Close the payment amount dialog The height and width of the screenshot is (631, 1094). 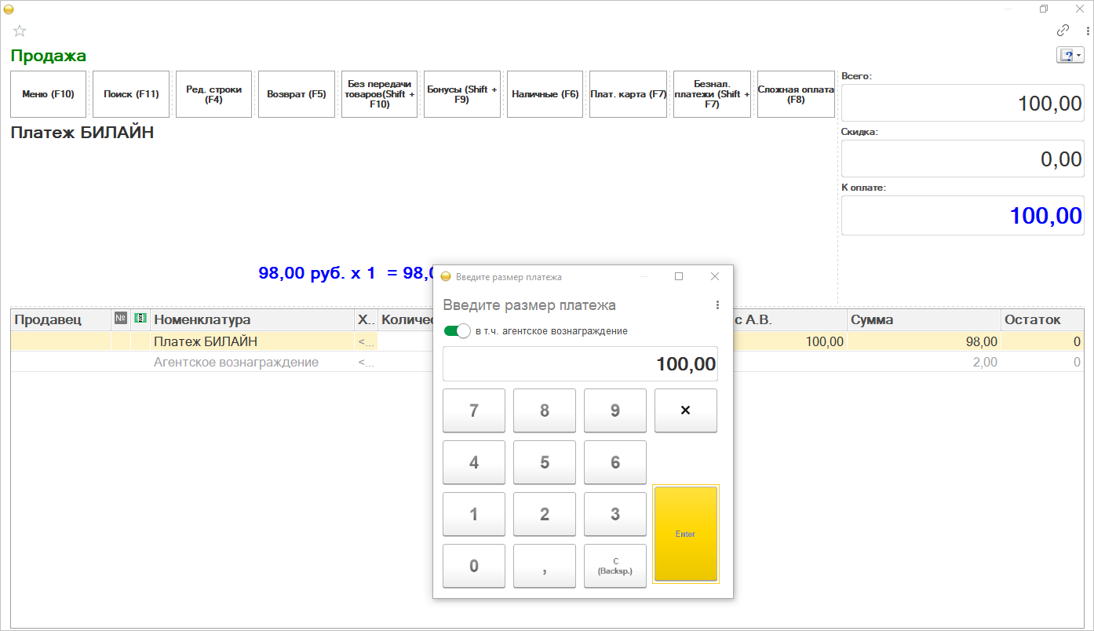pos(714,276)
